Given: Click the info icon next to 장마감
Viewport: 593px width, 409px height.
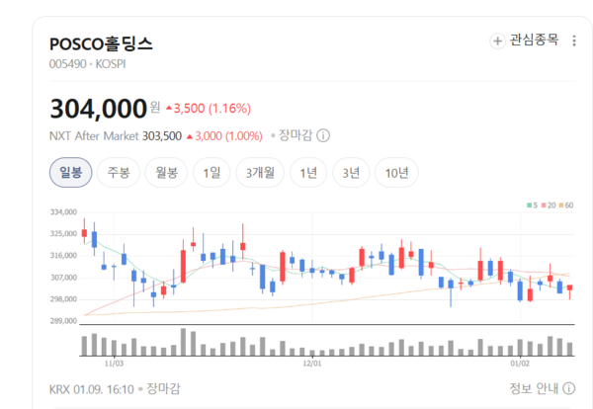Looking at the screenshot, I should coord(323,136).
